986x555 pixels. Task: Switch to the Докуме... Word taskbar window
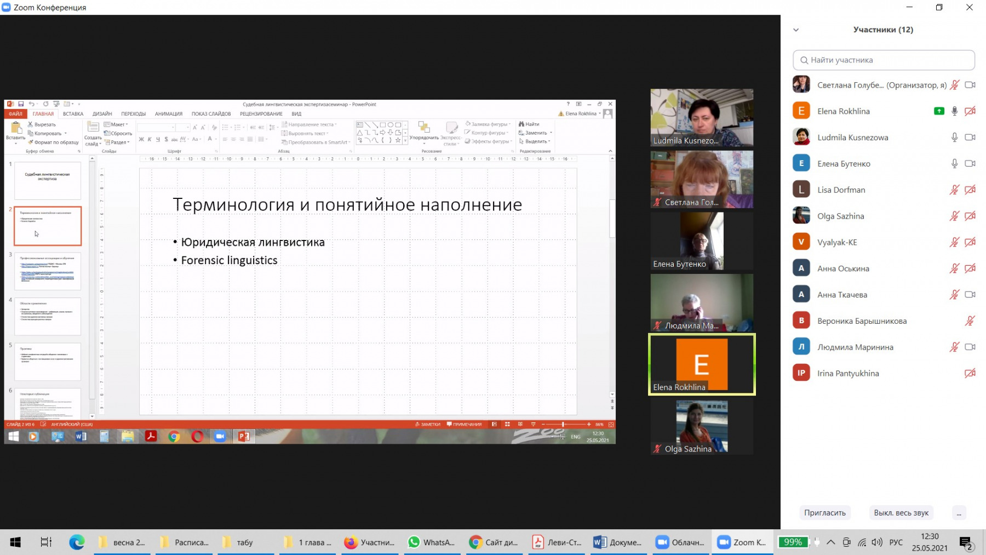point(617,542)
